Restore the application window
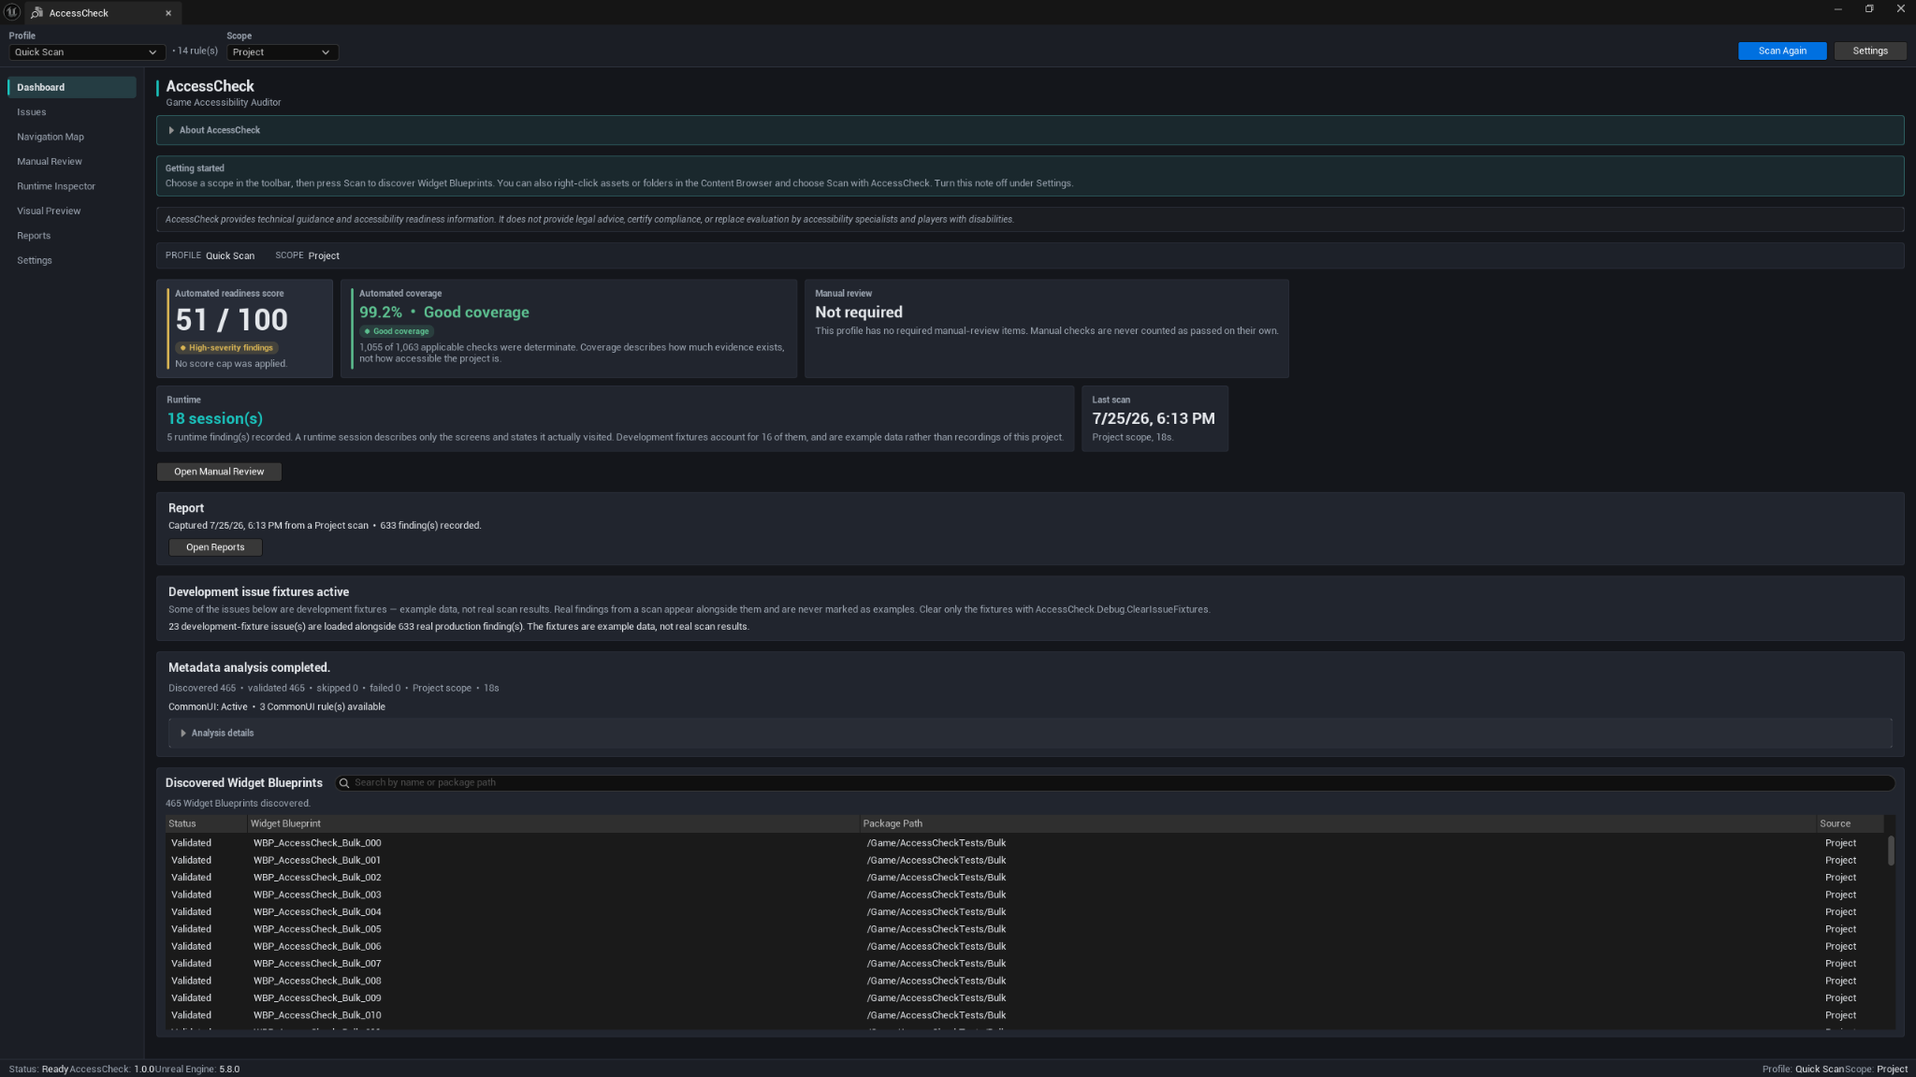The image size is (1916, 1077). click(x=1869, y=8)
